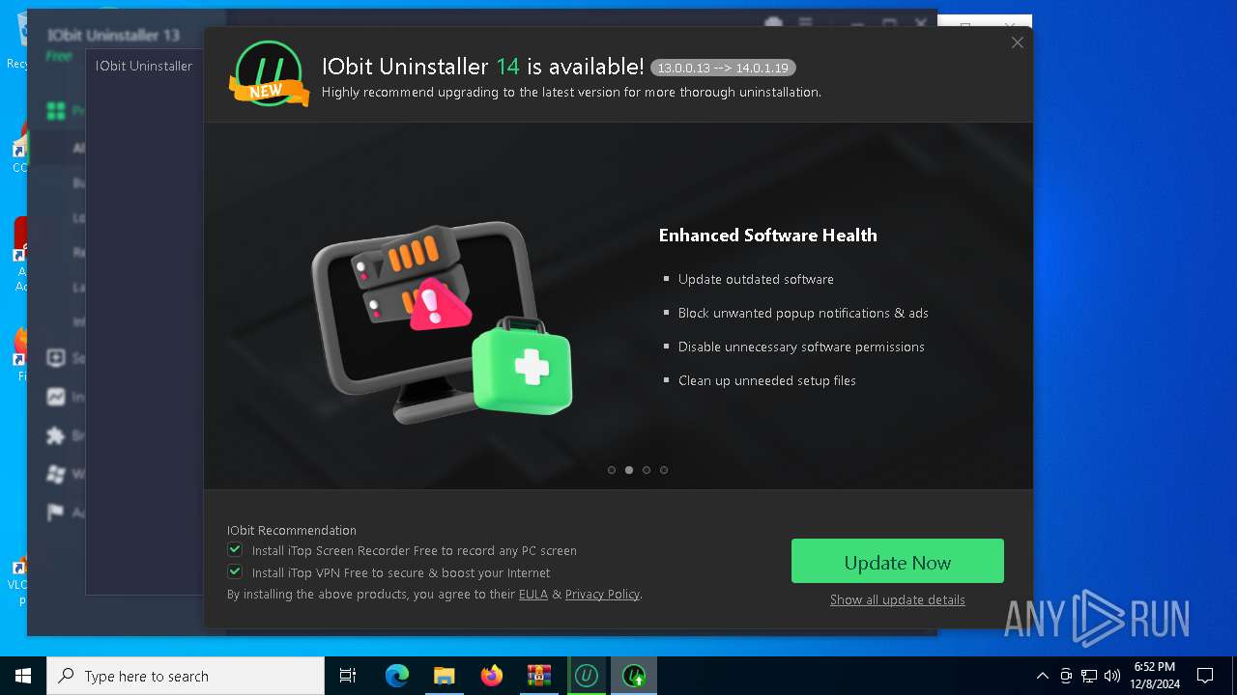Click the Install Monitor icon in sidebar
The width and height of the screenshot is (1237, 695).
click(x=56, y=397)
